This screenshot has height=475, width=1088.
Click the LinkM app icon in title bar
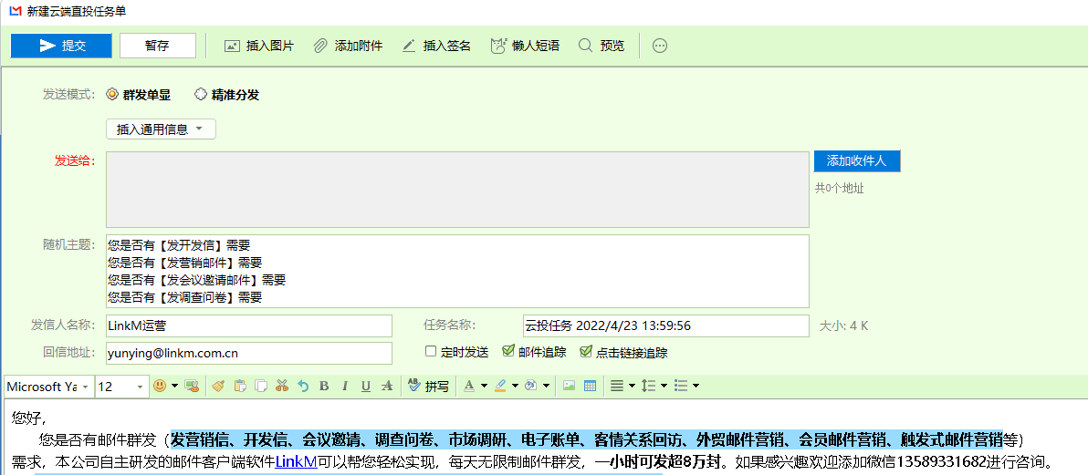pyautogui.click(x=15, y=11)
